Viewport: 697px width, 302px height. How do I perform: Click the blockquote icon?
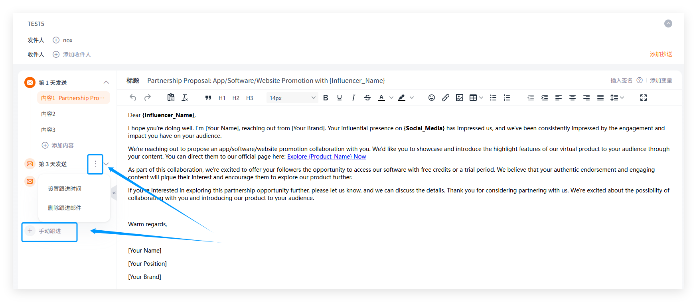[208, 98]
